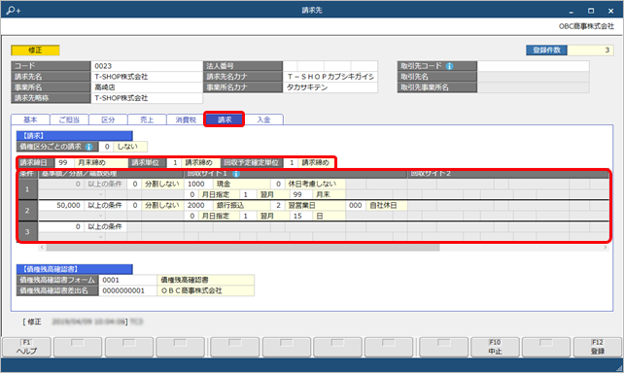Click the row 2 day field showing 15
This screenshot has width=624, height=373.
click(x=301, y=216)
